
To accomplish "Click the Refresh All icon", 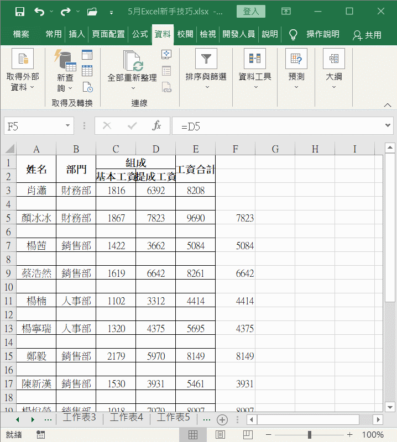I will pyautogui.click(x=133, y=61).
